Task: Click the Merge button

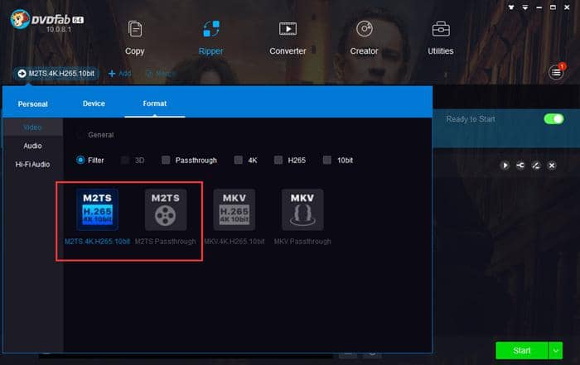Action: point(160,74)
